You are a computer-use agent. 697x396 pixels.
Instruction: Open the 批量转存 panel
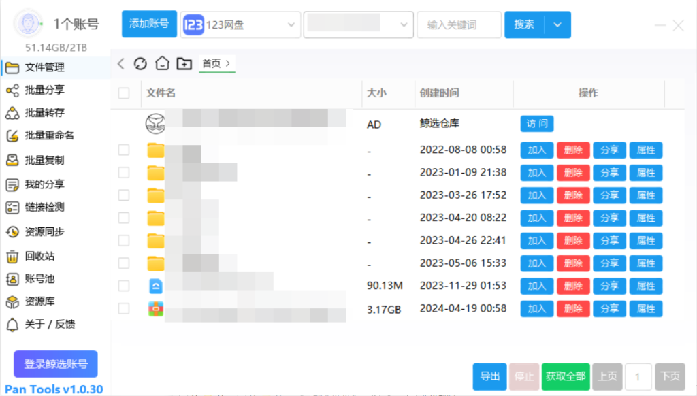[x=41, y=112]
